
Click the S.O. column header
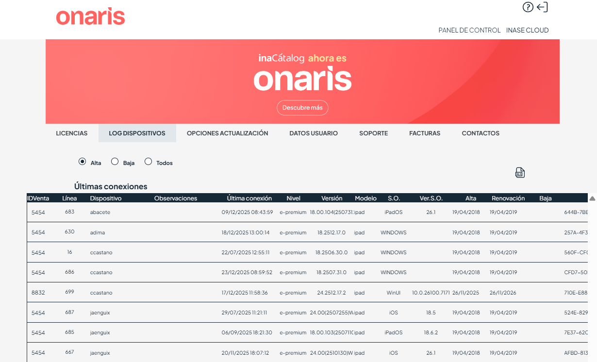(394, 198)
